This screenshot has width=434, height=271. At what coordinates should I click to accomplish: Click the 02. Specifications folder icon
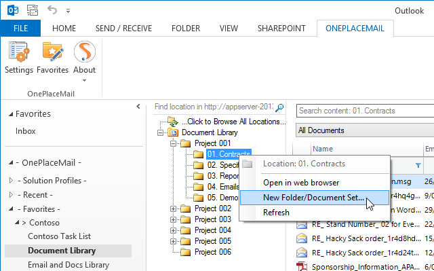click(199, 165)
